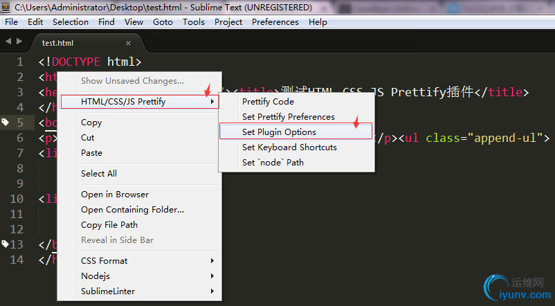Open the Goto menu
Screen dimensions: 555x306
(x=163, y=22)
